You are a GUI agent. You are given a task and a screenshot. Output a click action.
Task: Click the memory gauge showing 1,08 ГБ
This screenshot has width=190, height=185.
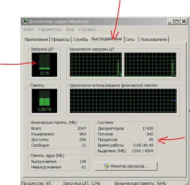44,101
